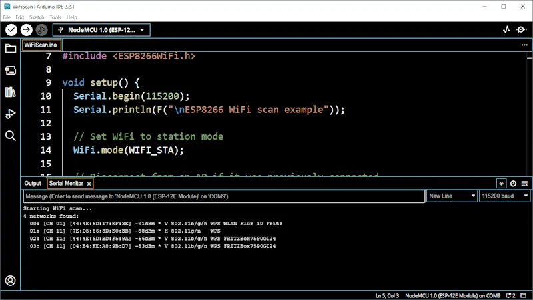Viewport: 533px width, 300px height.
Task: Toggle timestamps in the Serial Monitor
Action: (513, 184)
